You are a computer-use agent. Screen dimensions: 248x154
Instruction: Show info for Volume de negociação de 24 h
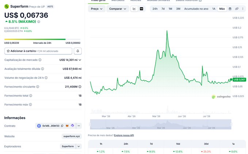pos(46,78)
